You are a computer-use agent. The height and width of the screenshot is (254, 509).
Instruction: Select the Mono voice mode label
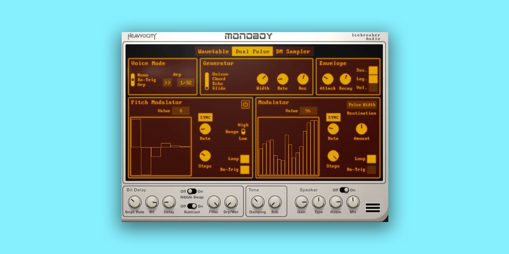[143, 75]
